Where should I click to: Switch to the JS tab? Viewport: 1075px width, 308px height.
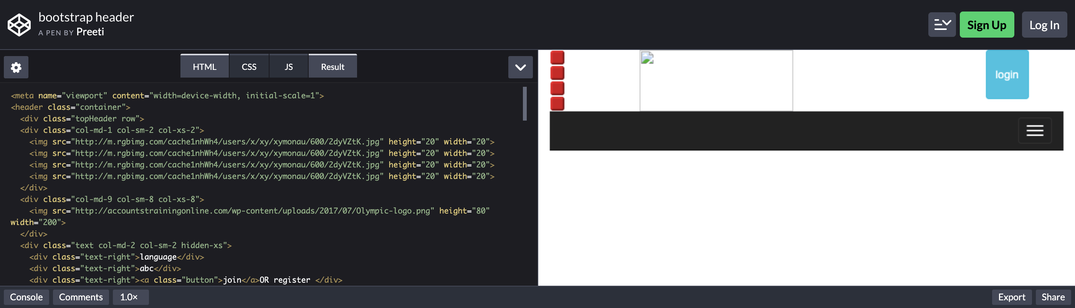tap(289, 66)
